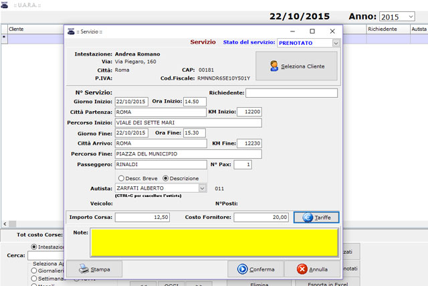This screenshot has width=428, height=286.
Task: Click the Cod.Fiscale value RMNNDR65E10Y501Y
Action: 223,78
